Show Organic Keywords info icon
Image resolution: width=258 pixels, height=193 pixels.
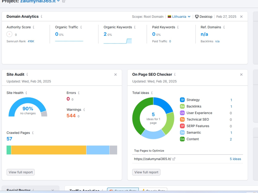(135, 27)
